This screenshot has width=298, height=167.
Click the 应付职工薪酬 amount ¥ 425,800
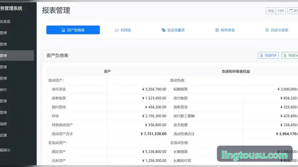click(x=289, y=116)
